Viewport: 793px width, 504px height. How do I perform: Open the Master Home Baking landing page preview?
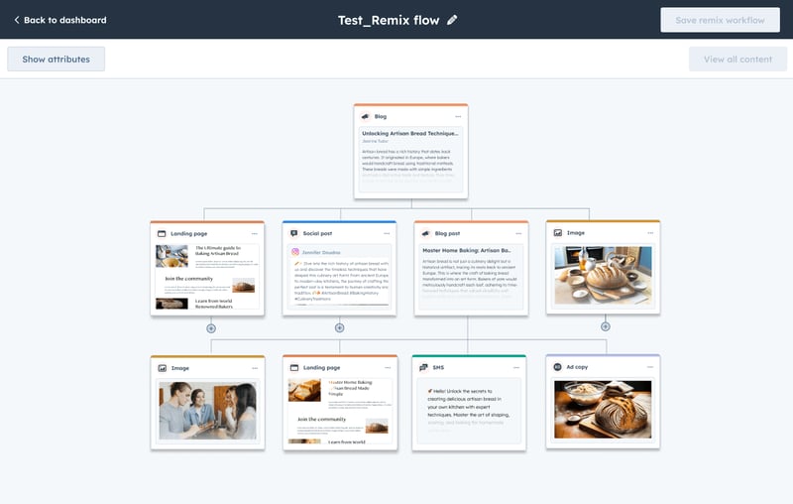click(340, 411)
